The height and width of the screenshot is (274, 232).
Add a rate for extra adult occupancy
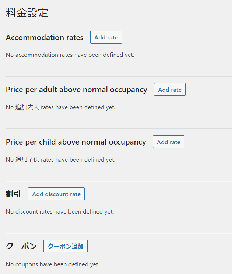pyautogui.click(x=170, y=90)
